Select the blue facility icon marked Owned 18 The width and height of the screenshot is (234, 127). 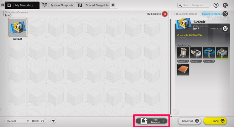209,53
